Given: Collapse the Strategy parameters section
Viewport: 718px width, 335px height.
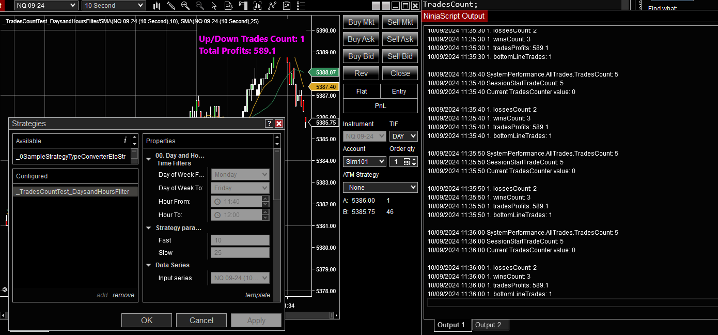Looking at the screenshot, I should coord(149,228).
